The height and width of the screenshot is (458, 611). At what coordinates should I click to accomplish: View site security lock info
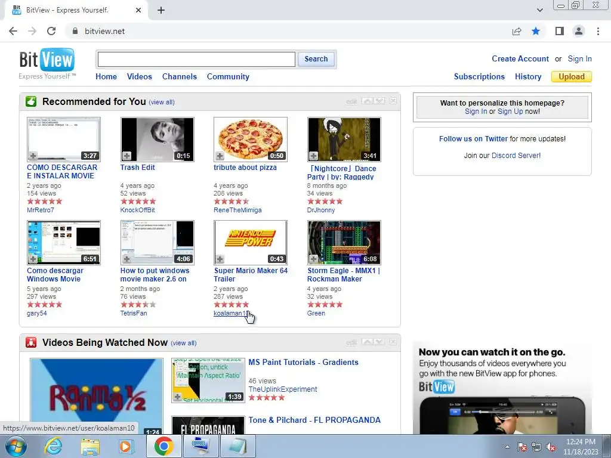point(75,31)
